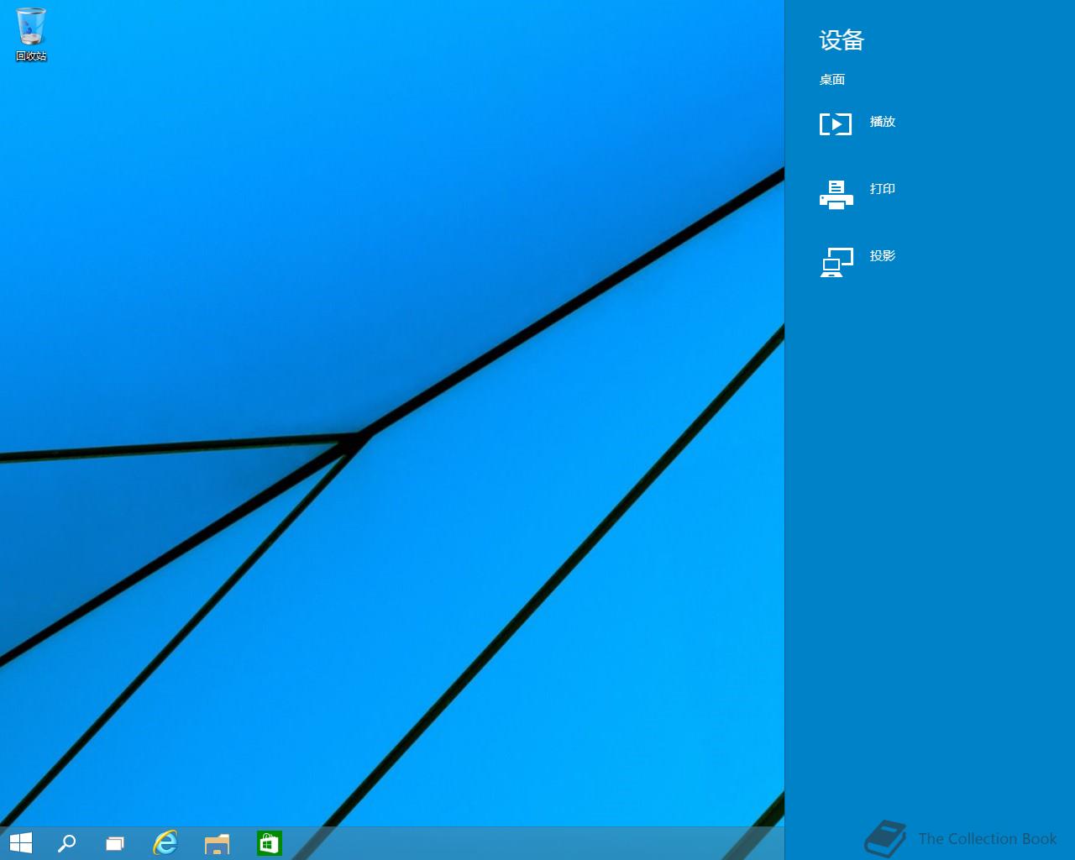Click the 回收站 label under the Recycle Bin
Screen dimensions: 1075x860
click(31, 56)
